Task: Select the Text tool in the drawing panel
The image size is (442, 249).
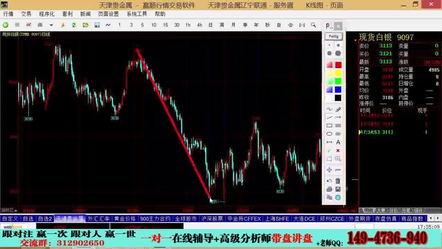Action: click(338, 142)
